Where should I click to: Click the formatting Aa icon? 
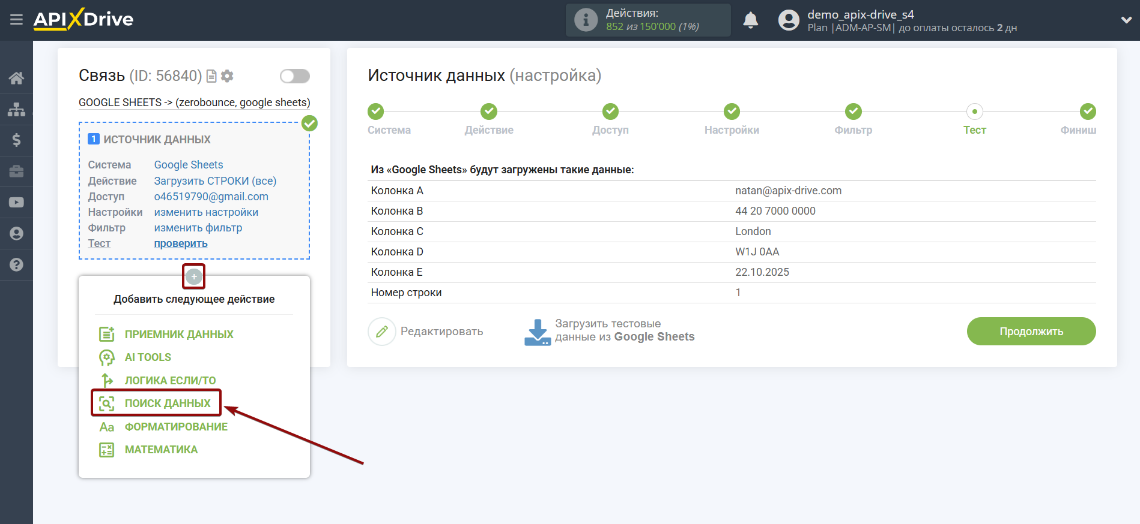(x=107, y=427)
